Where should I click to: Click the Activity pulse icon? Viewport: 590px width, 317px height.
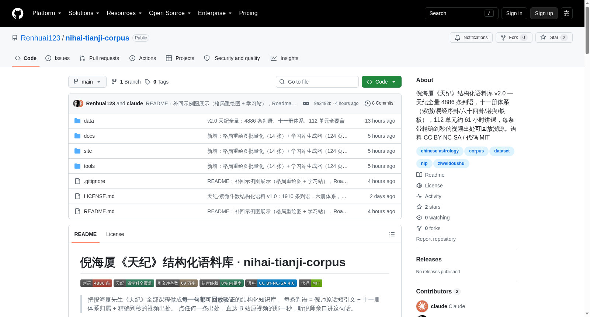pos(419,196)
